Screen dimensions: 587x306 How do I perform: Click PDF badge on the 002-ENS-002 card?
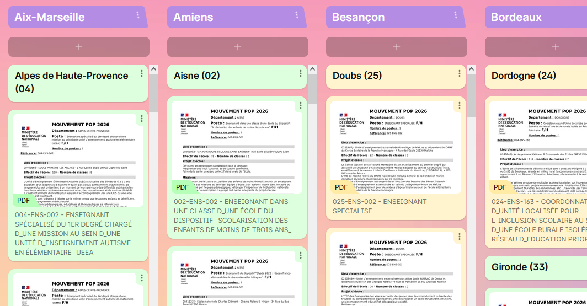[x=182, y=187]
